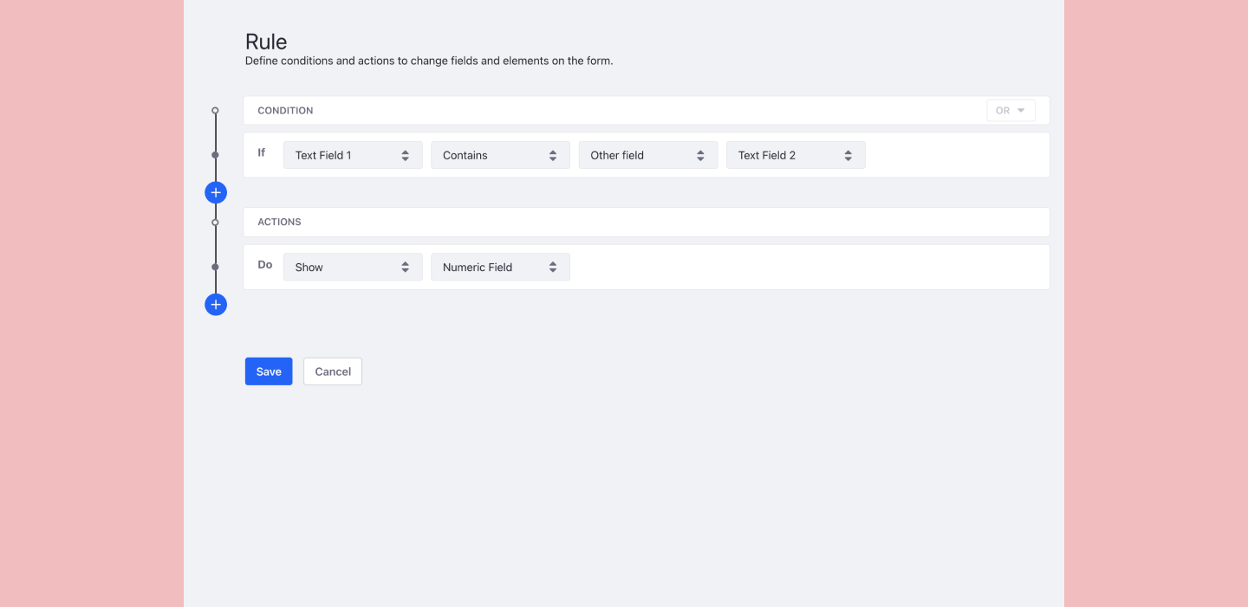This screenshot has width=1248, height=607.
Task: Cancel editing the rule
Action: click(333, 371)
